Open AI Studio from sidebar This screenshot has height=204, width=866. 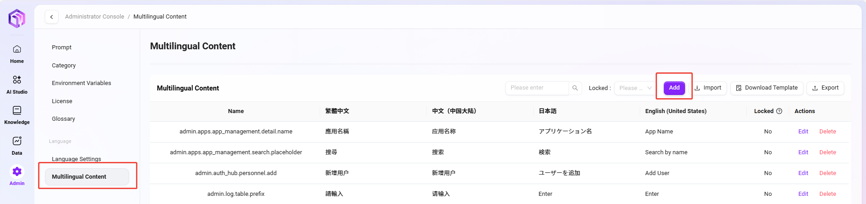coord(17,80)
